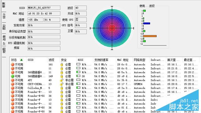Click the green bar for channel 1
201x113 pixels.
tap(144, 11)
